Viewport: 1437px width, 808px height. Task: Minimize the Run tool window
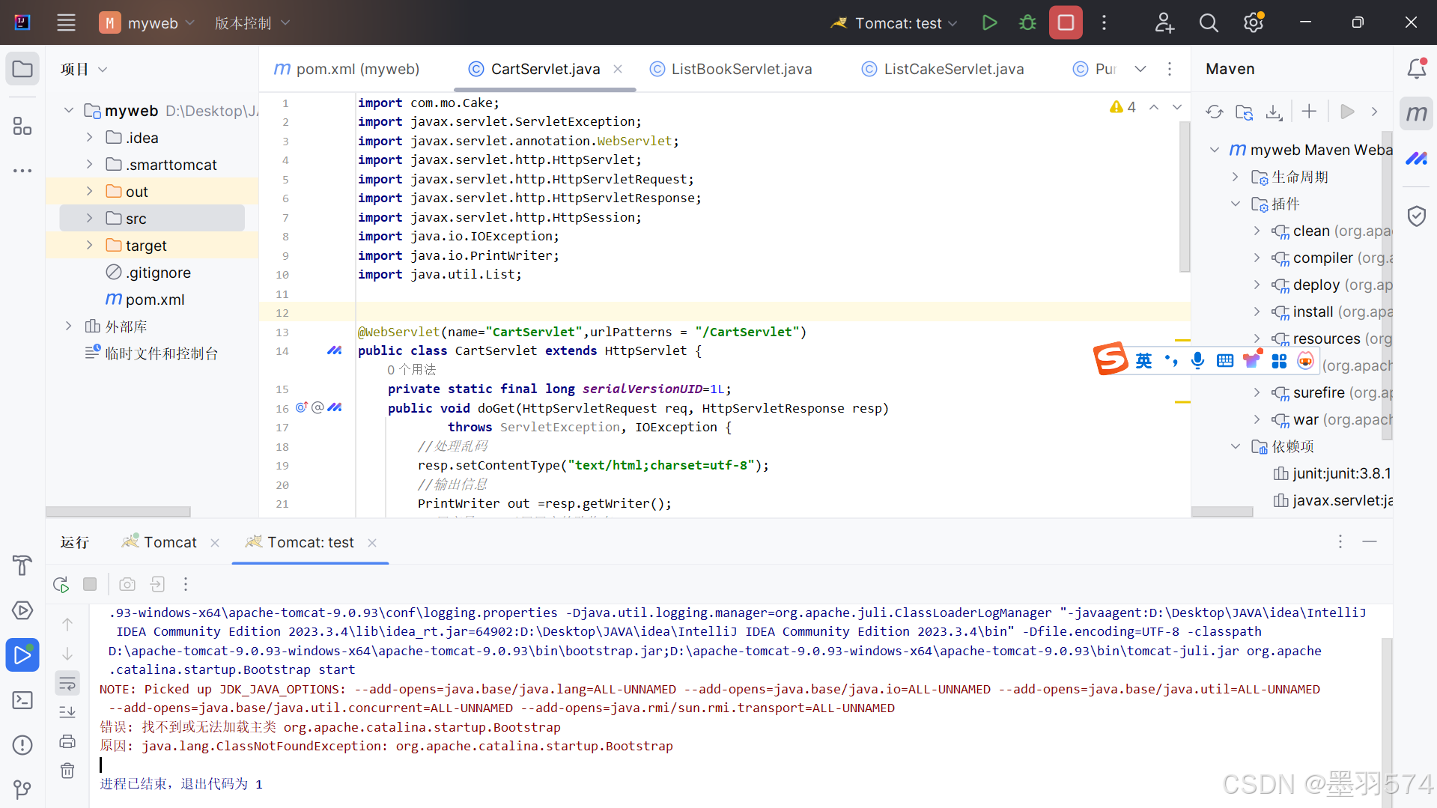1370,541
